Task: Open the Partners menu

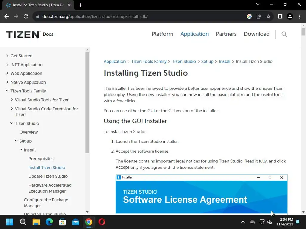Action: [x=226, y=34]
